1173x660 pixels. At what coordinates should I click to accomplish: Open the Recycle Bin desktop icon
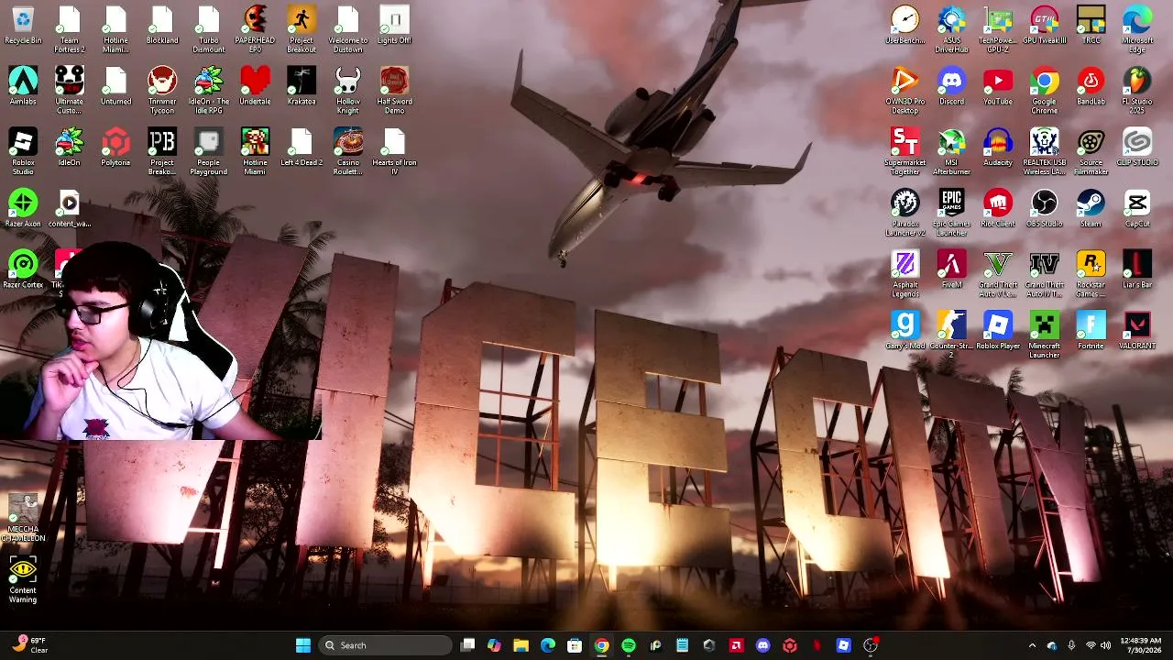[x=23, y=26]
